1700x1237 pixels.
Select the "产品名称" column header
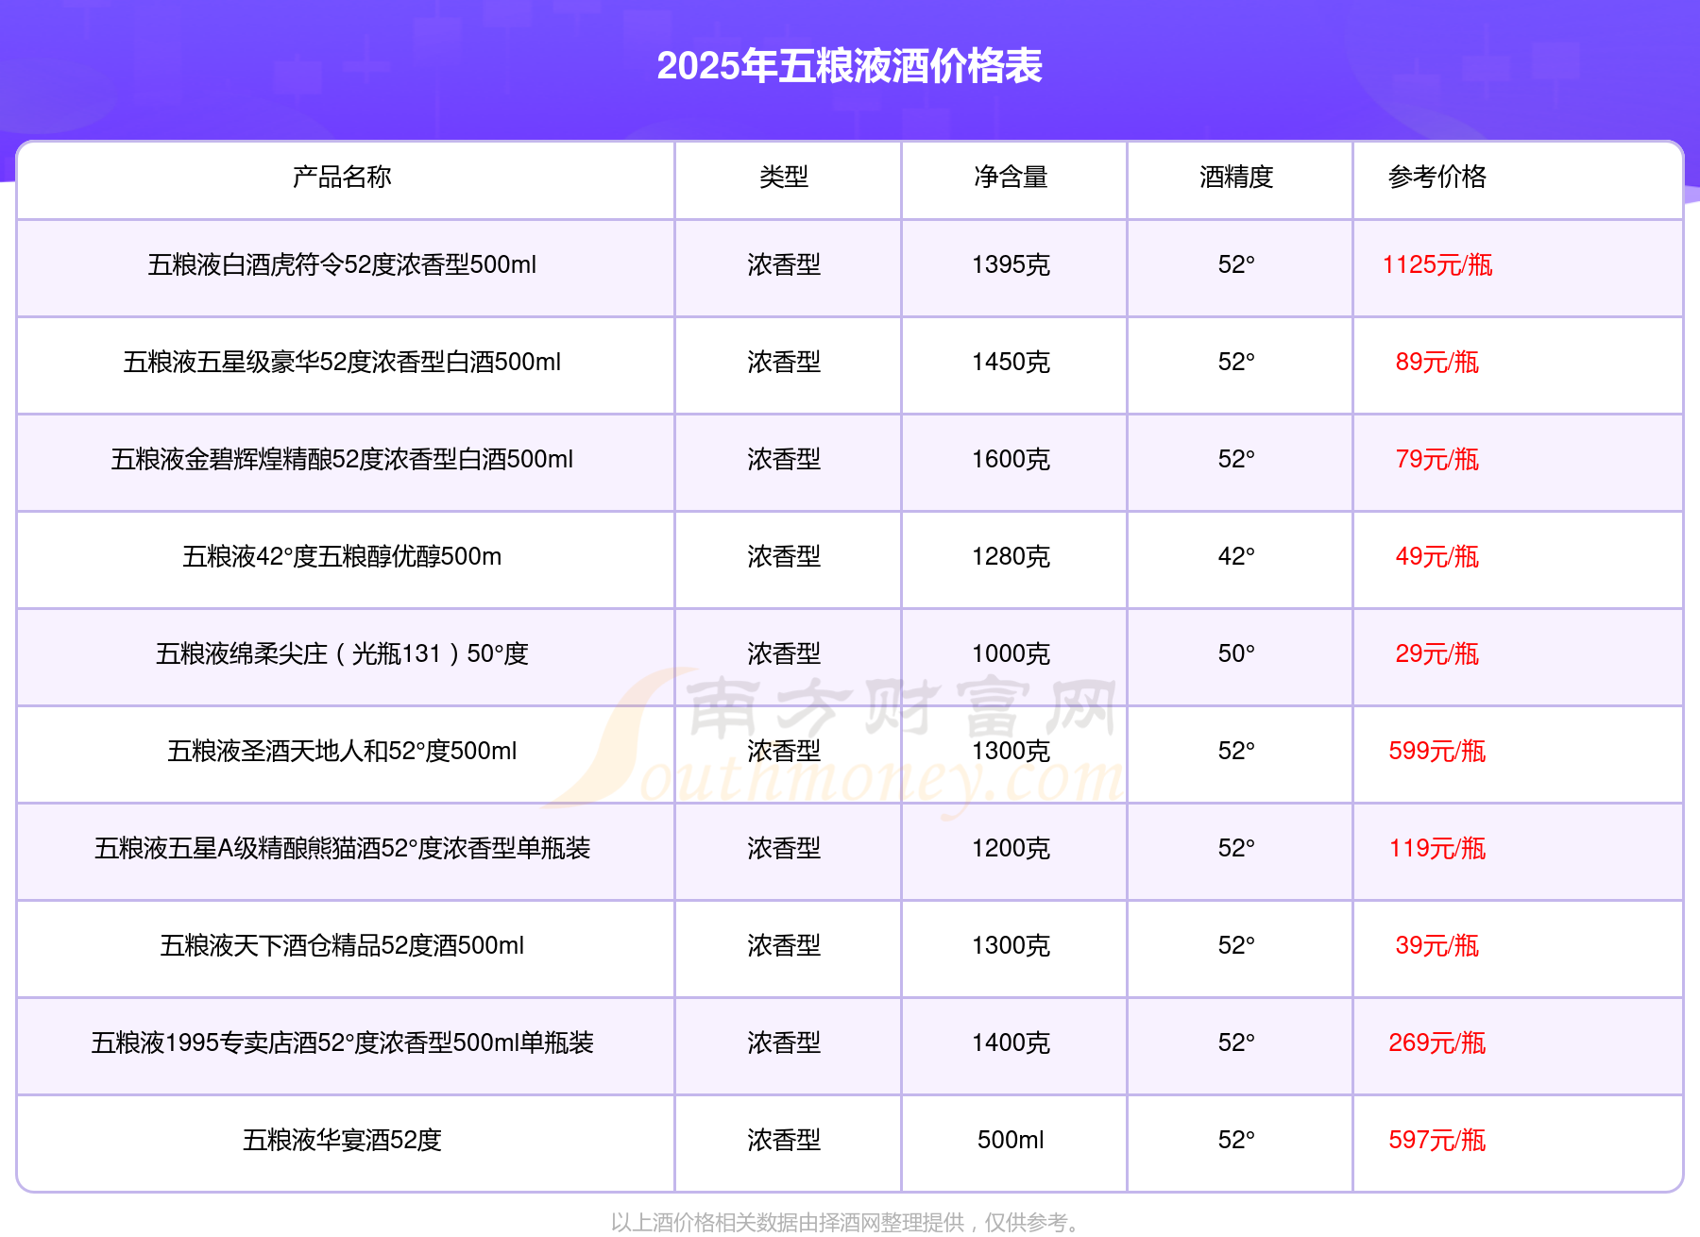coord(342,177)
